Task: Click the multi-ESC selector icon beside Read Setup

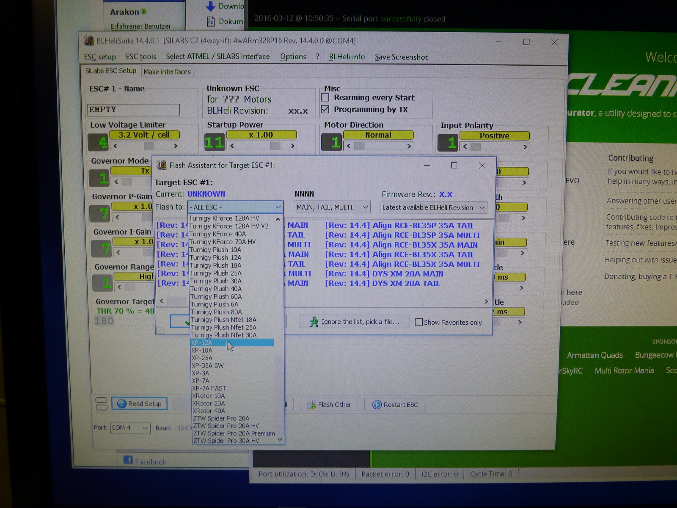Action: pos(102,403)
